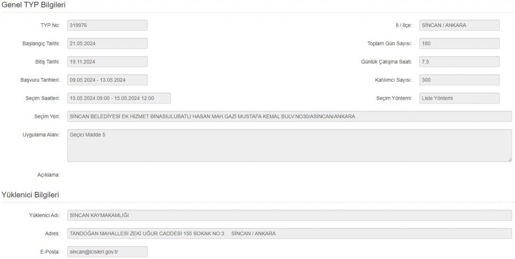Click the Seçim Yeri label
This screenshot has height=259, width=515.
pyautogui.click(x=47, y=117)
